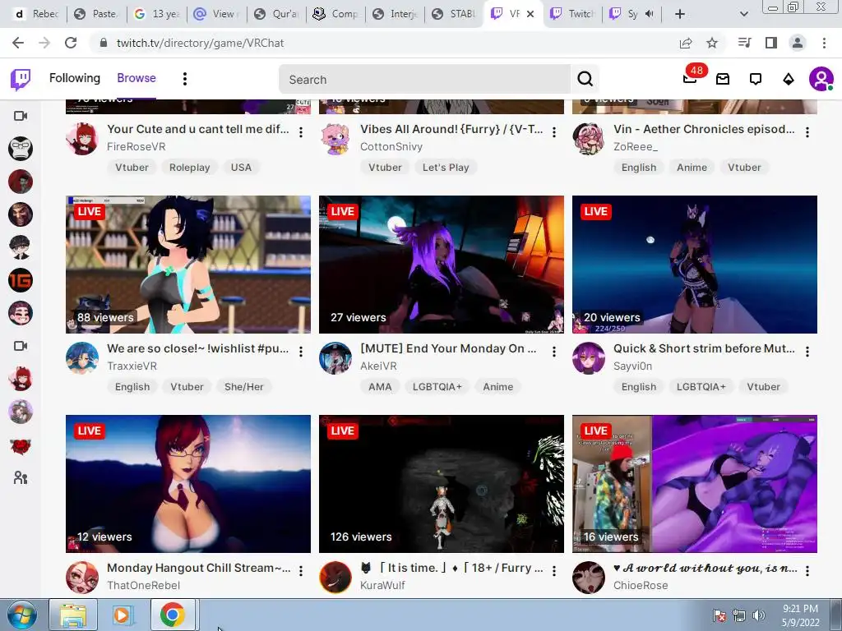The width and height of the screenshot is (842, 631).
Task: Click the Let's Play tag
Action: [446, 168]
